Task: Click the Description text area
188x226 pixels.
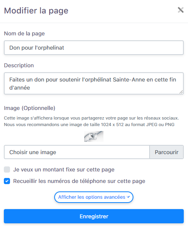Action: coord(94,83)
